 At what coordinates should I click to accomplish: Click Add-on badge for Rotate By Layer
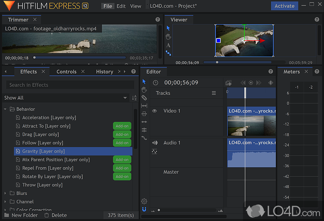click(x=122, y=177)
